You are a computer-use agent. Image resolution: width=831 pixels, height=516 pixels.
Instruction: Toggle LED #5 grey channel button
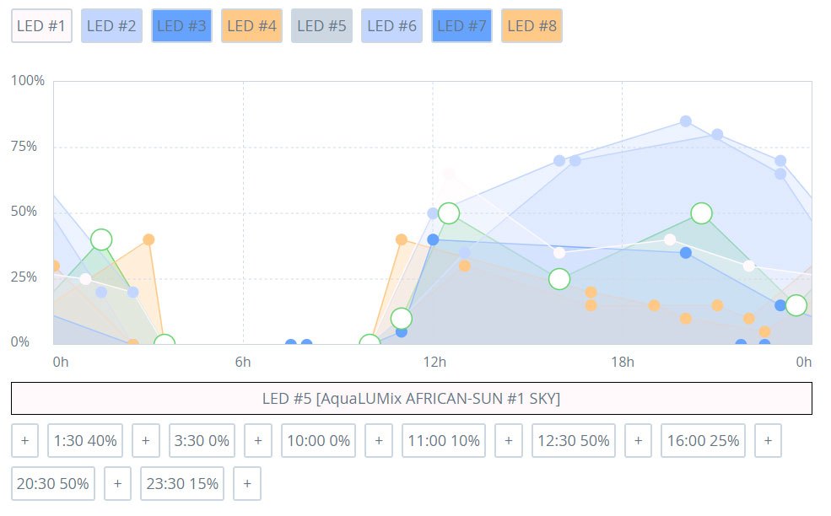click(321, 25)
